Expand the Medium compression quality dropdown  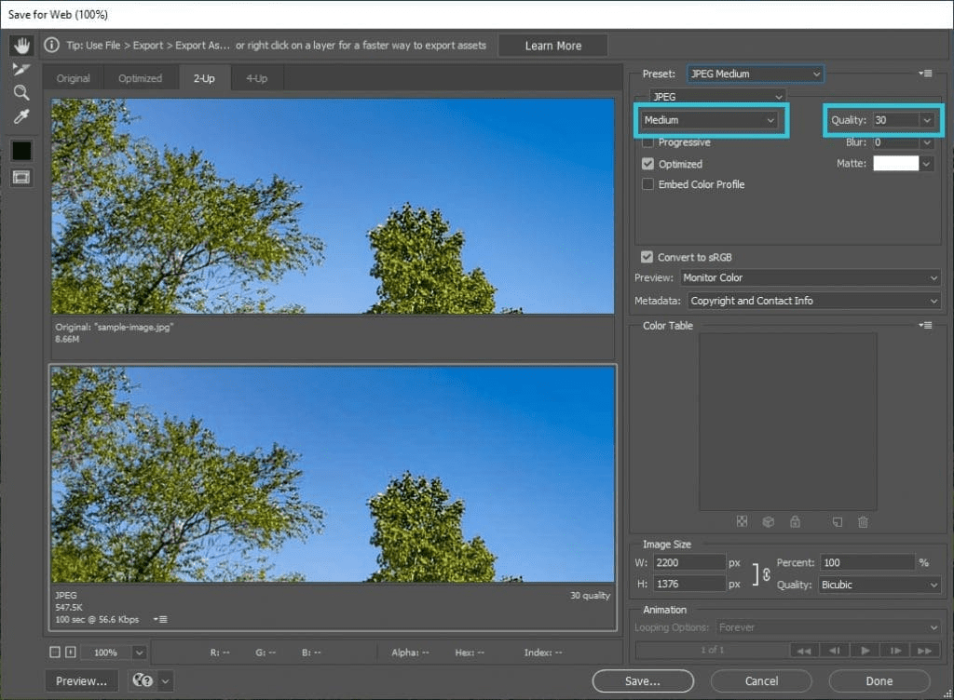[x=709, y=120]
